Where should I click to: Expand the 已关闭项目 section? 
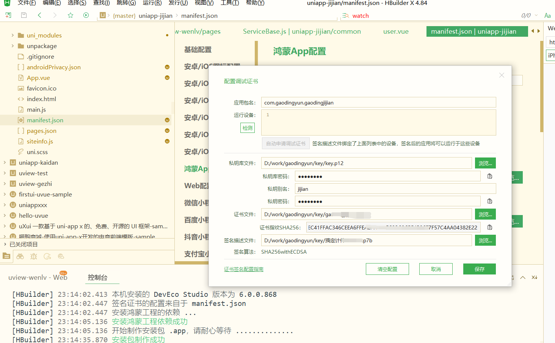[5, 244]
